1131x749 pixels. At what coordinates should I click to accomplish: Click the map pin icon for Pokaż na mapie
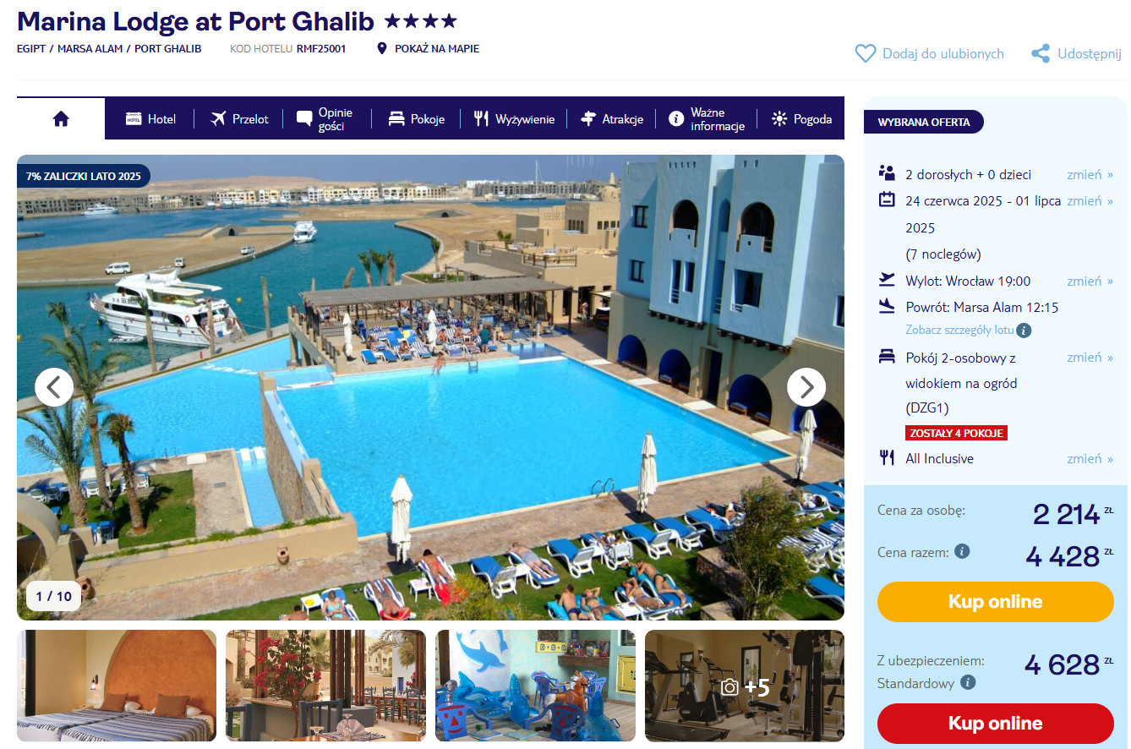(382, 49)
